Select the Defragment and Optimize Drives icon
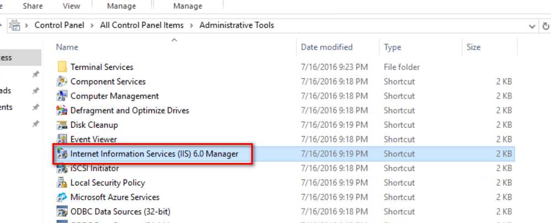The image size is (551, 223). point(62,111)
